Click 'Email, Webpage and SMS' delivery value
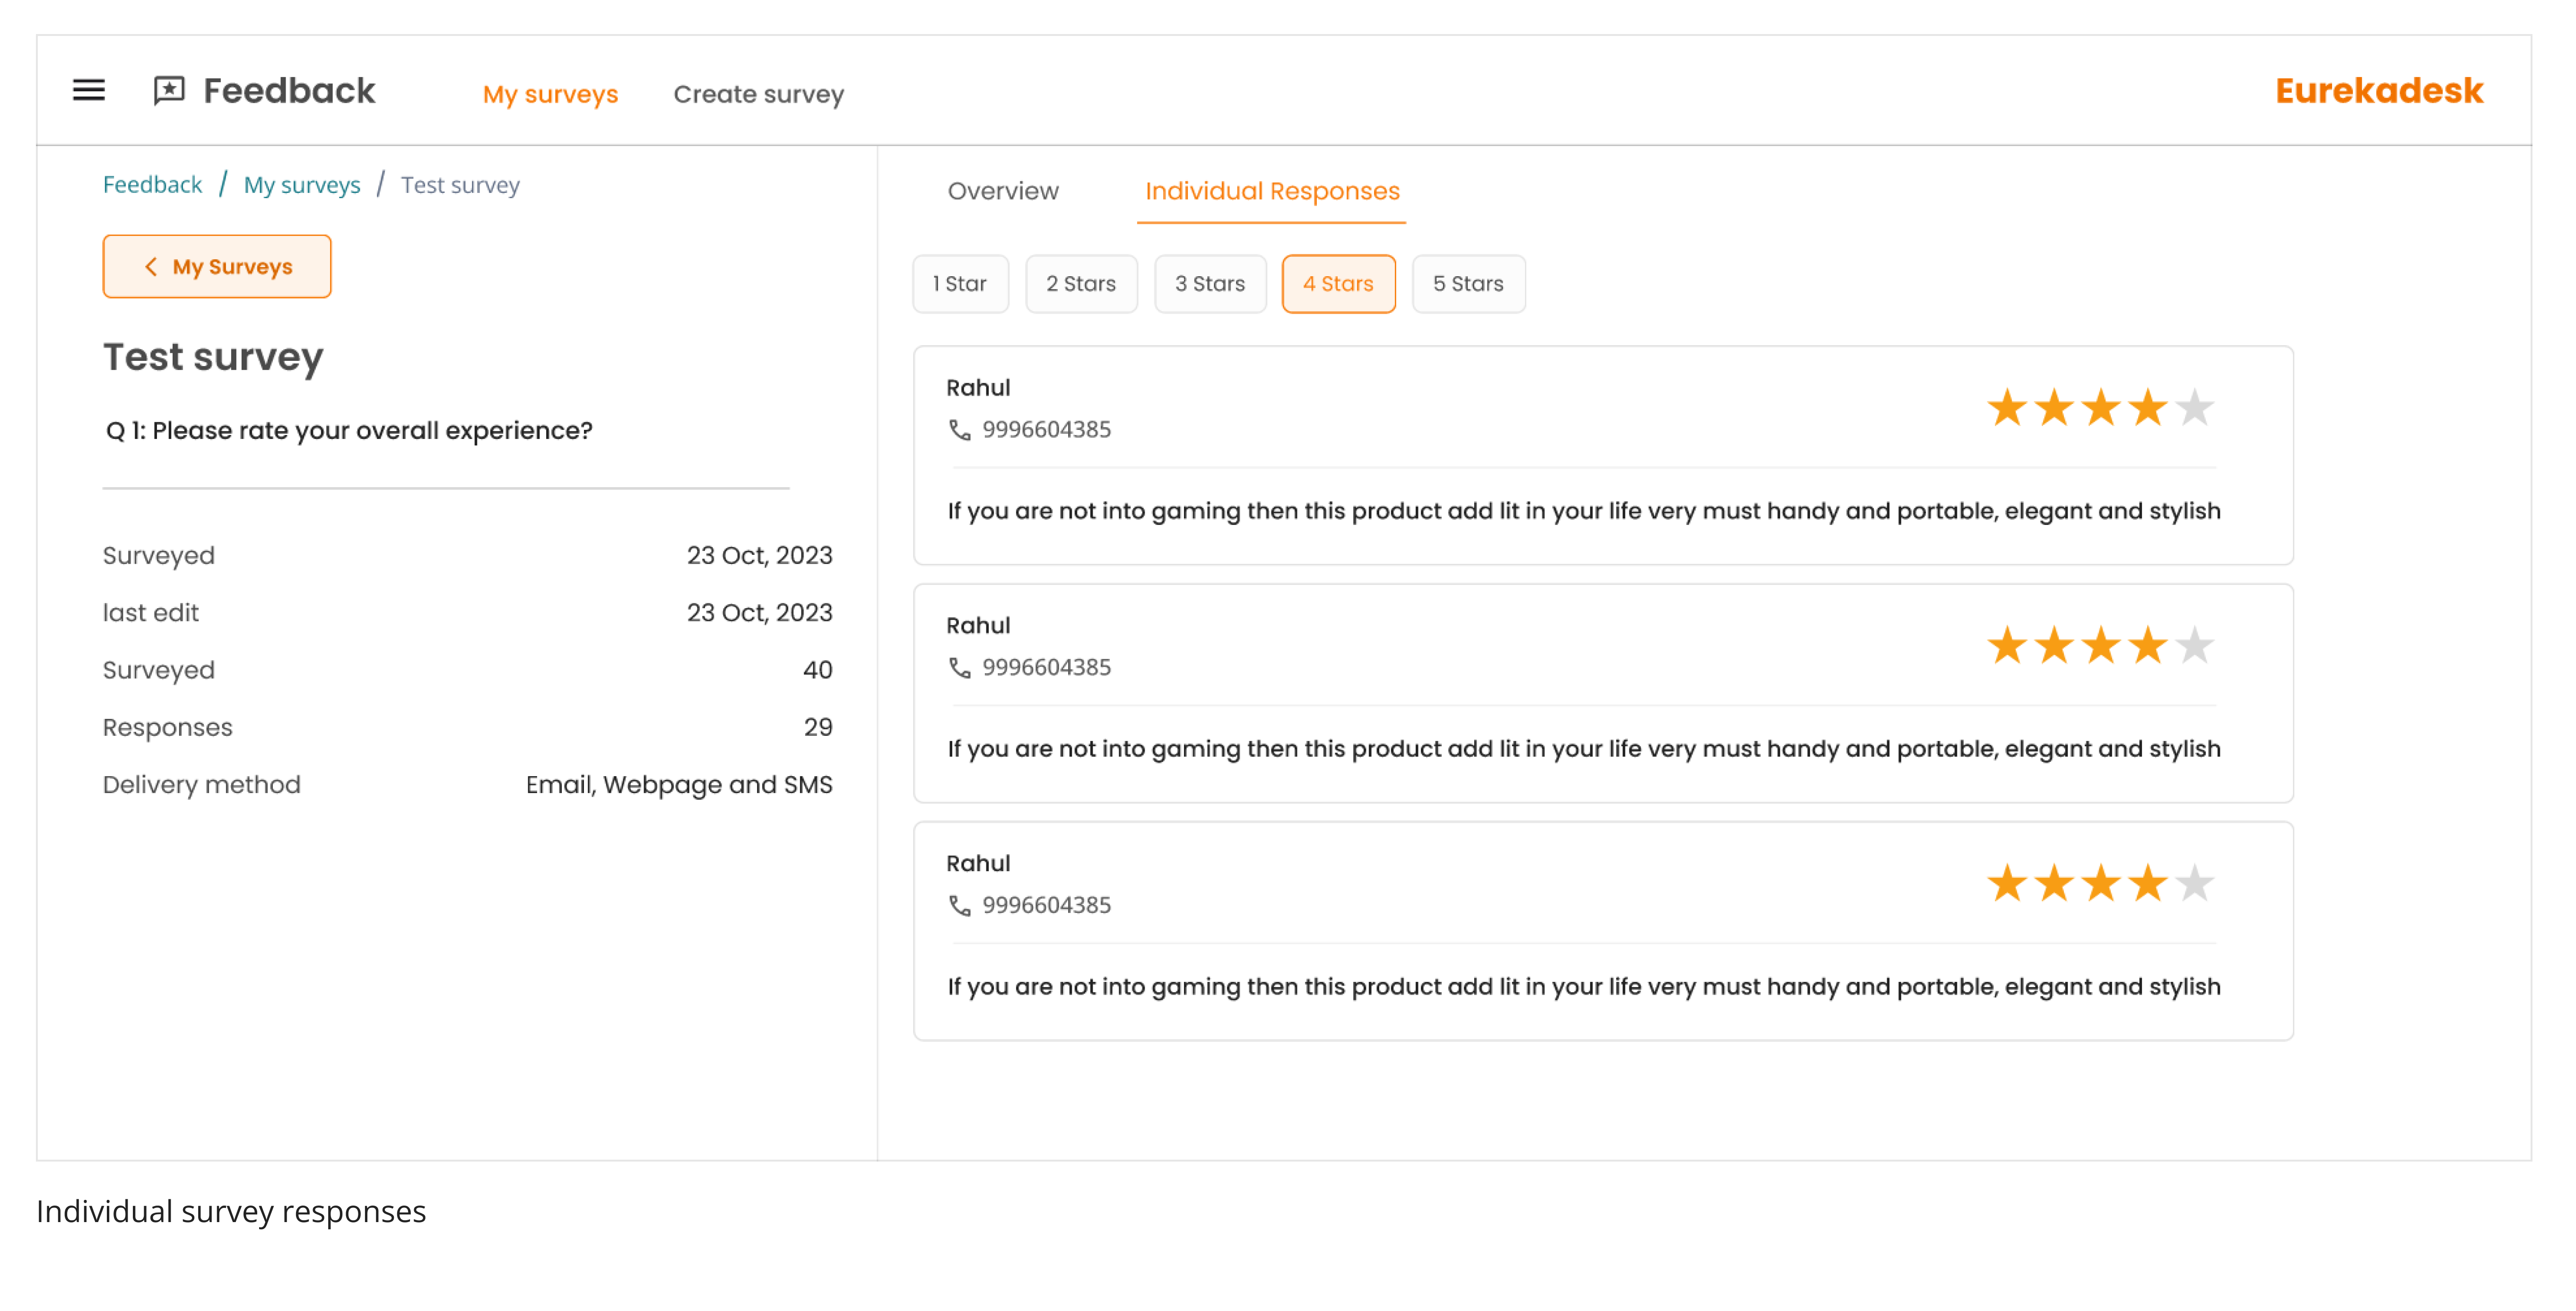Viewport: 2576px width, 1311px height. (x=679, y=785)
